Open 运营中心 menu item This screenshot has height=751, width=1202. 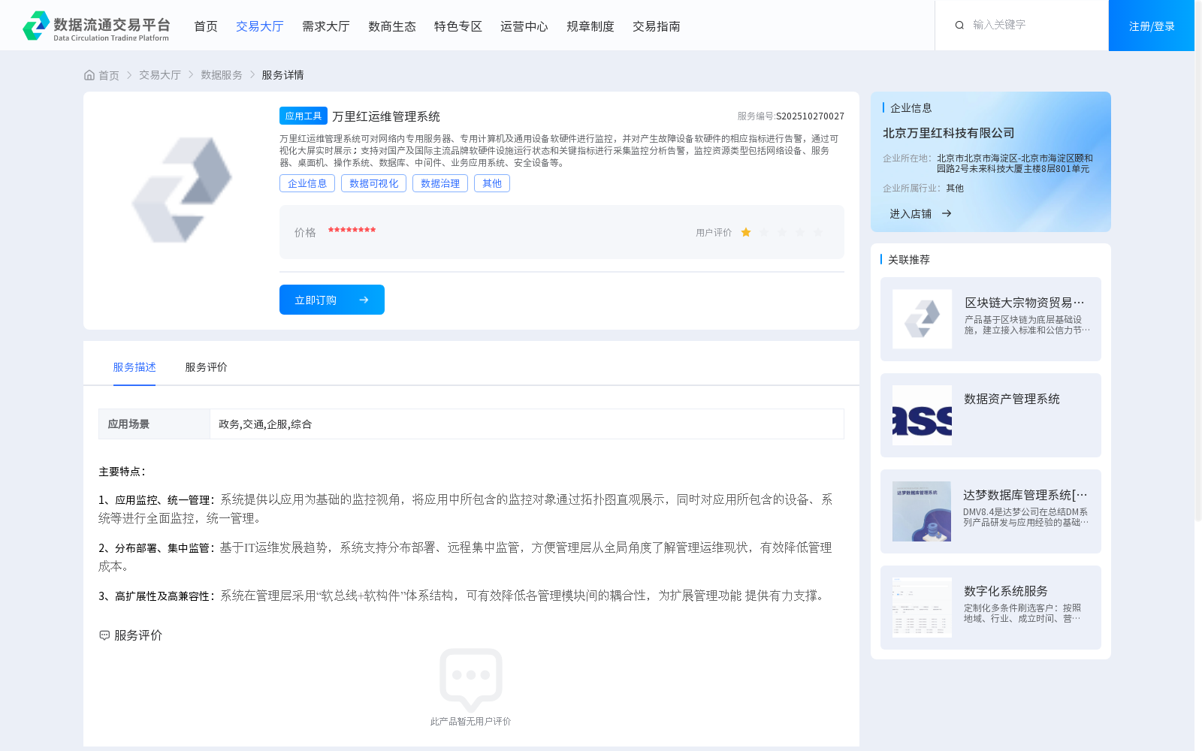click(x=524, y=26)
